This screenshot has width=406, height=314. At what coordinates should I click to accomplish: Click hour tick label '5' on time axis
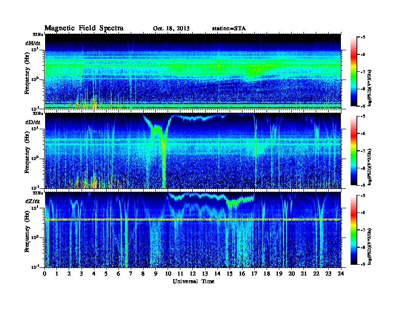(106, 273)
